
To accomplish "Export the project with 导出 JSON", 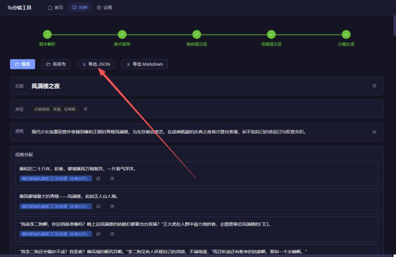I will point(96,64).
